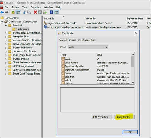Click the Edit Properties button
Screen dimensions: 151x138
[102, 117]
